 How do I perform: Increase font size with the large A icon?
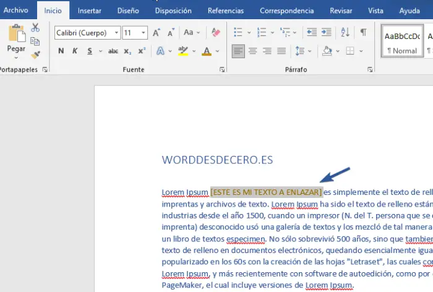coord(156,33)
